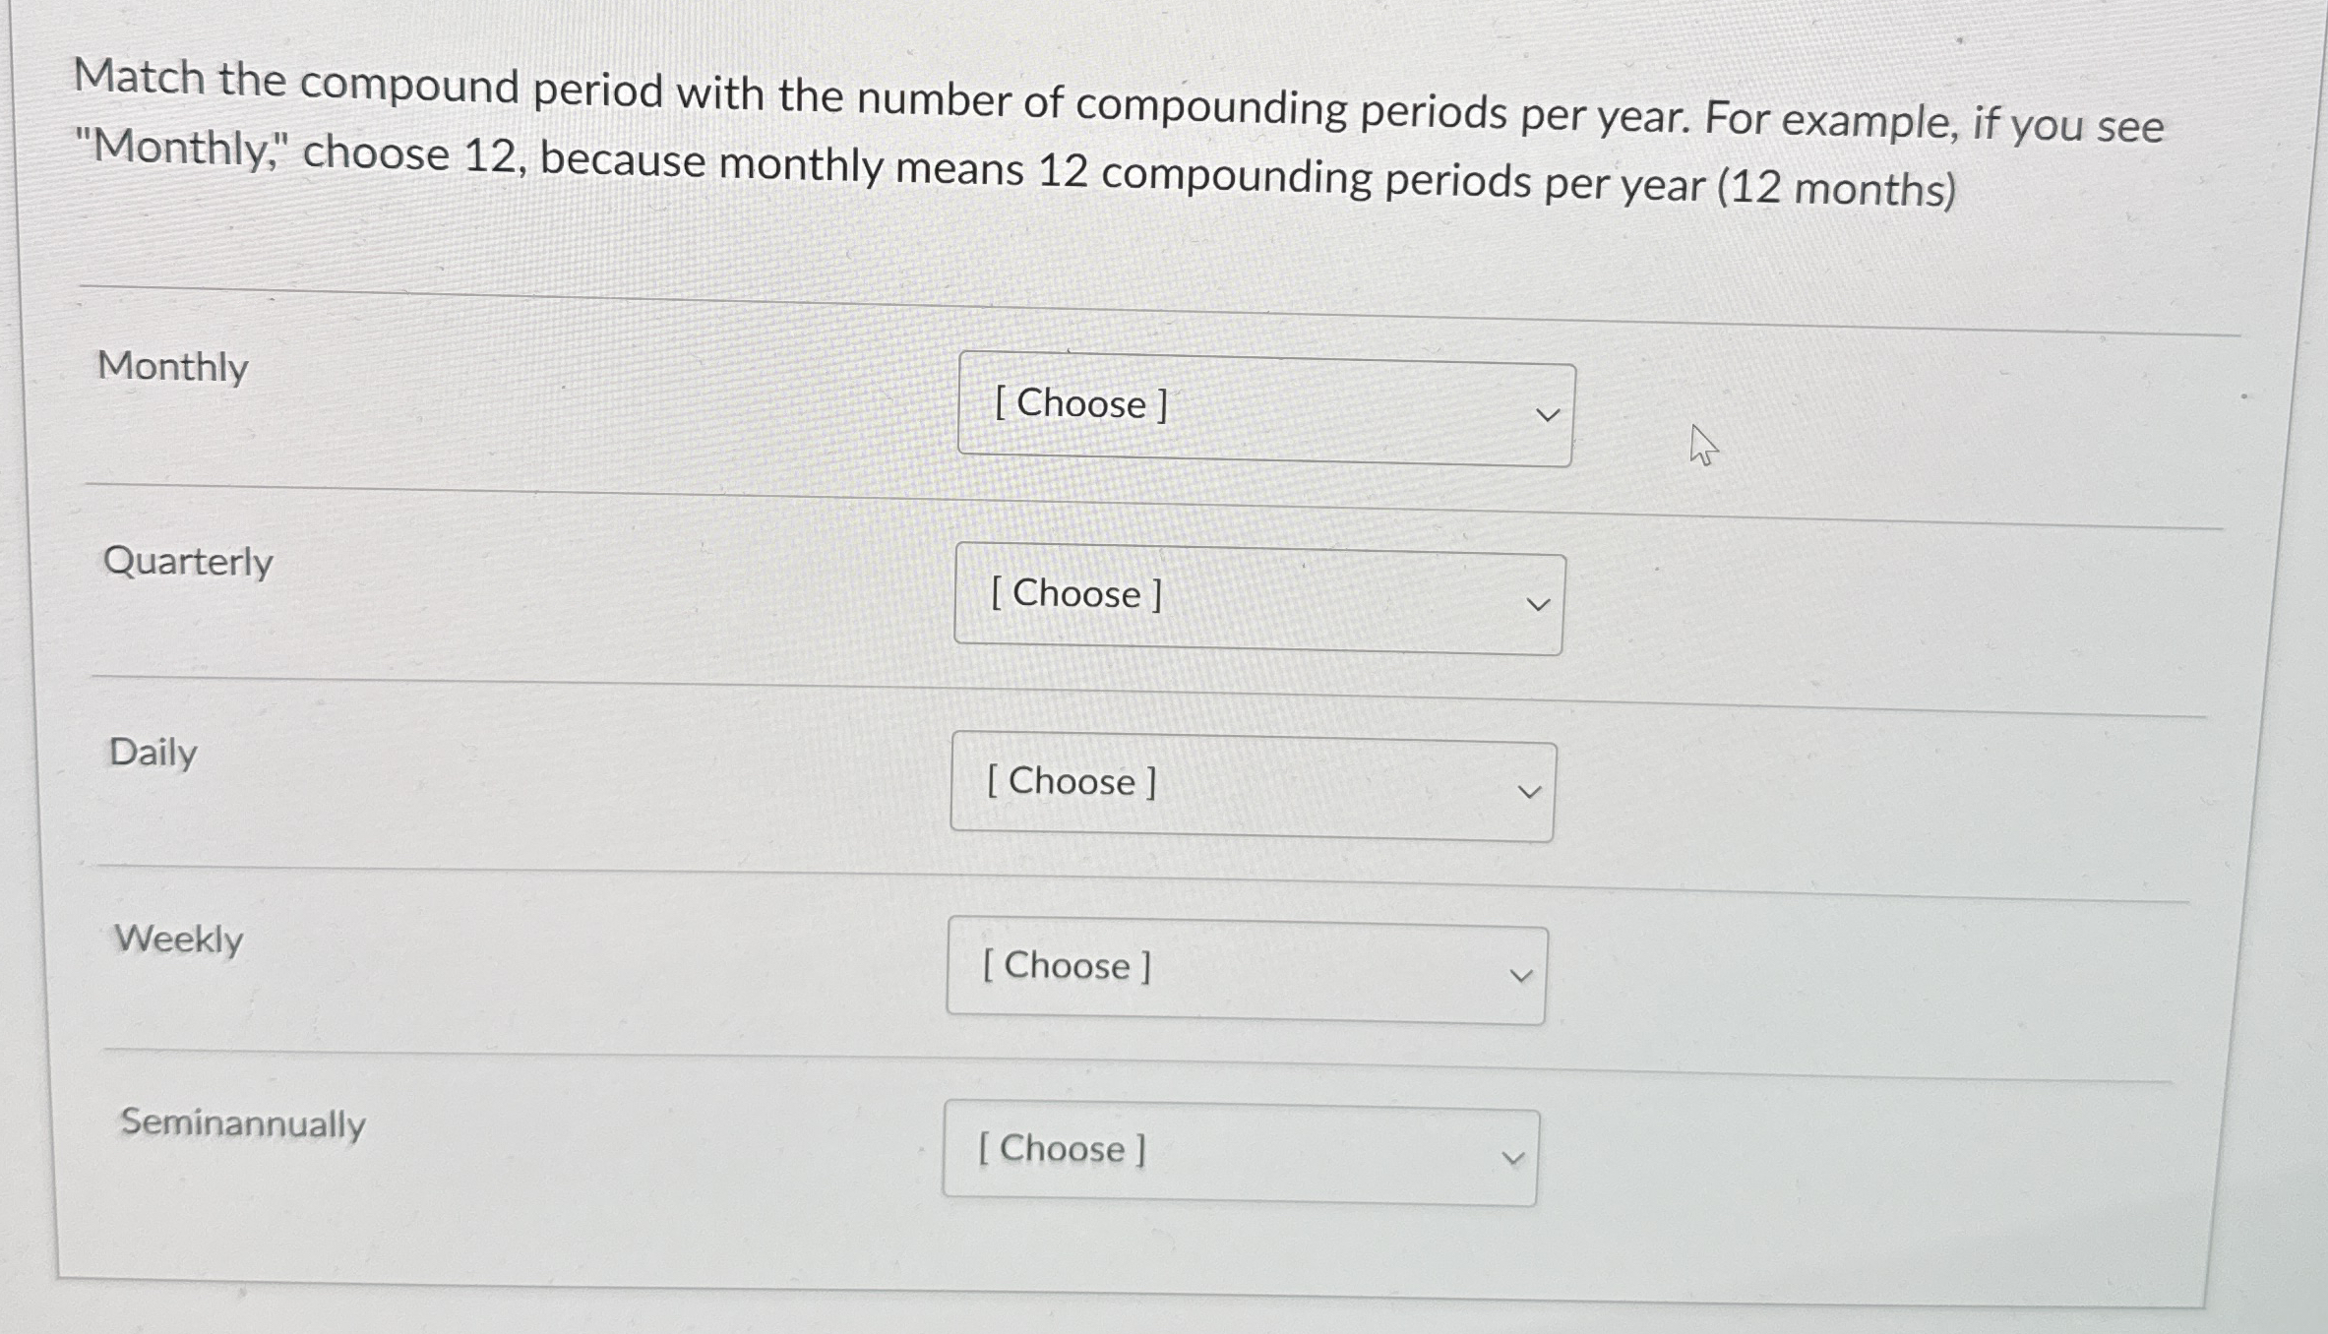Screen dimensions: 2328x1334
Task: Open the Seminannually compounding dropdown
Action: [1240, 1157]
